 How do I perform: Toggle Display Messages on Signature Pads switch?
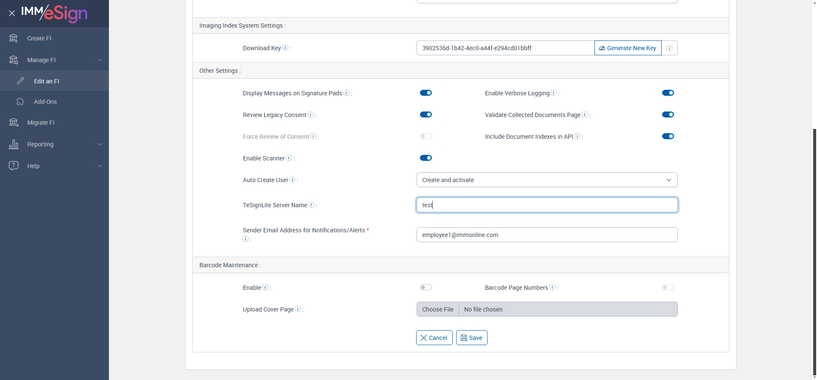(x=426, y=93)
